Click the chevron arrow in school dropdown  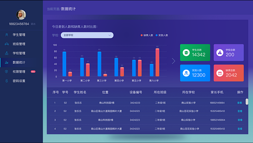110,35
